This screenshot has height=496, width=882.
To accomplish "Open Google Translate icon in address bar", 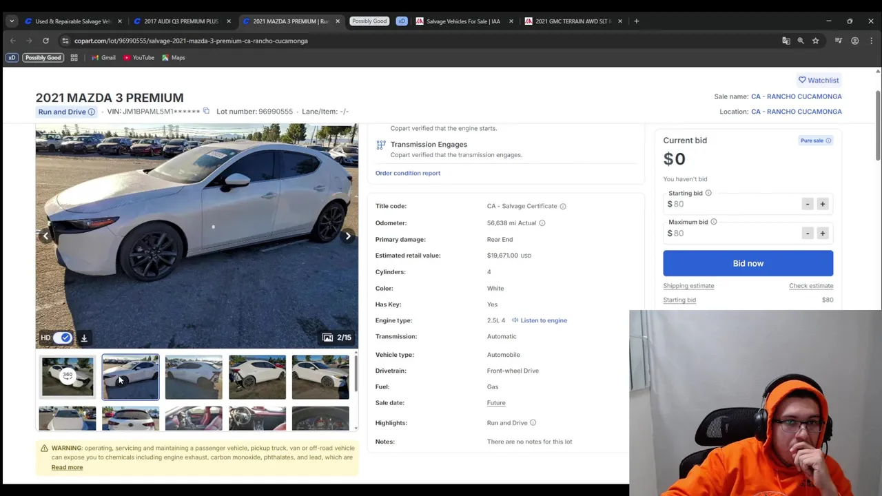I will pyautogui.click(x=786, y=41).
